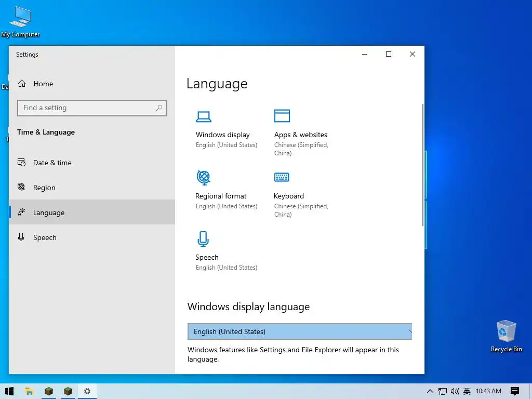Open Region settings
Image resolution: width=532 pixels, height=399 pixels.
91,187
